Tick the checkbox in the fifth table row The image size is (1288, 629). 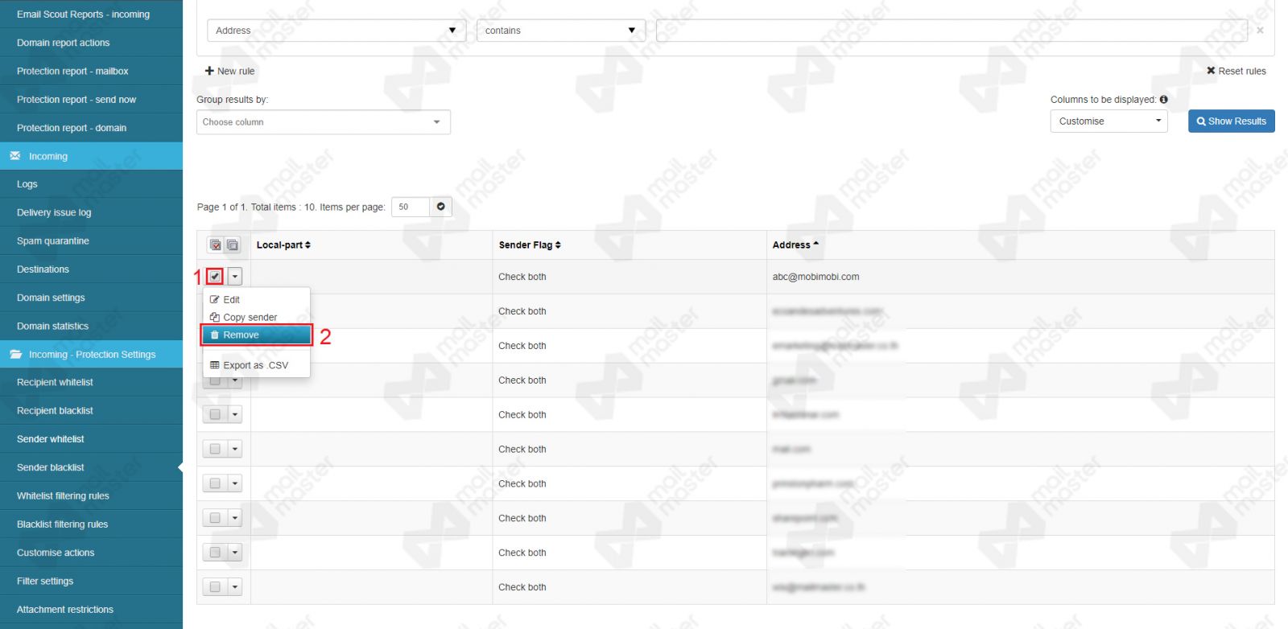[x=215, y=414]
